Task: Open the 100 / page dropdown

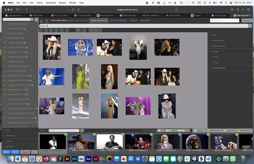Action: (x=94, y=30)
